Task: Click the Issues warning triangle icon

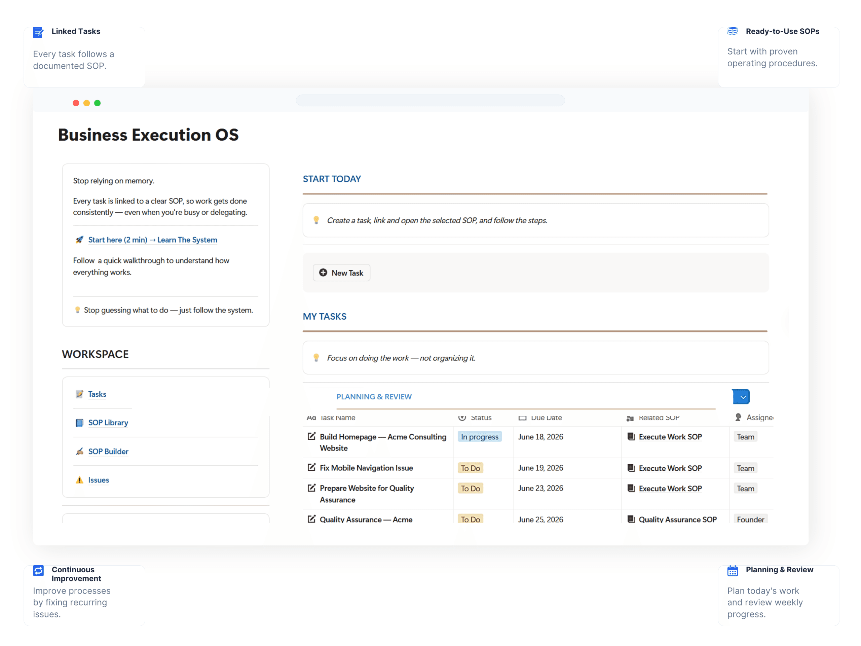Action: tap(79, 480)
